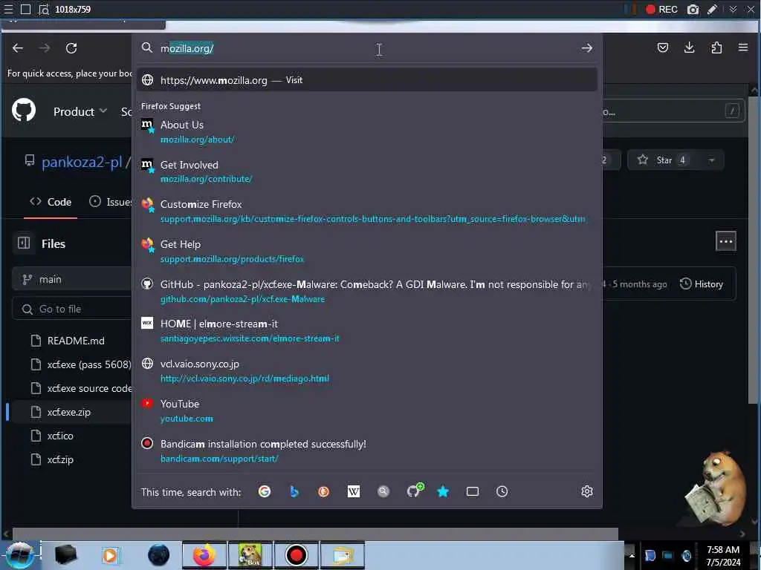The width and height of the screenshot is (761, 570).
Task: Click the Bandicam record taskbar icon
Action: click(296, 555)
